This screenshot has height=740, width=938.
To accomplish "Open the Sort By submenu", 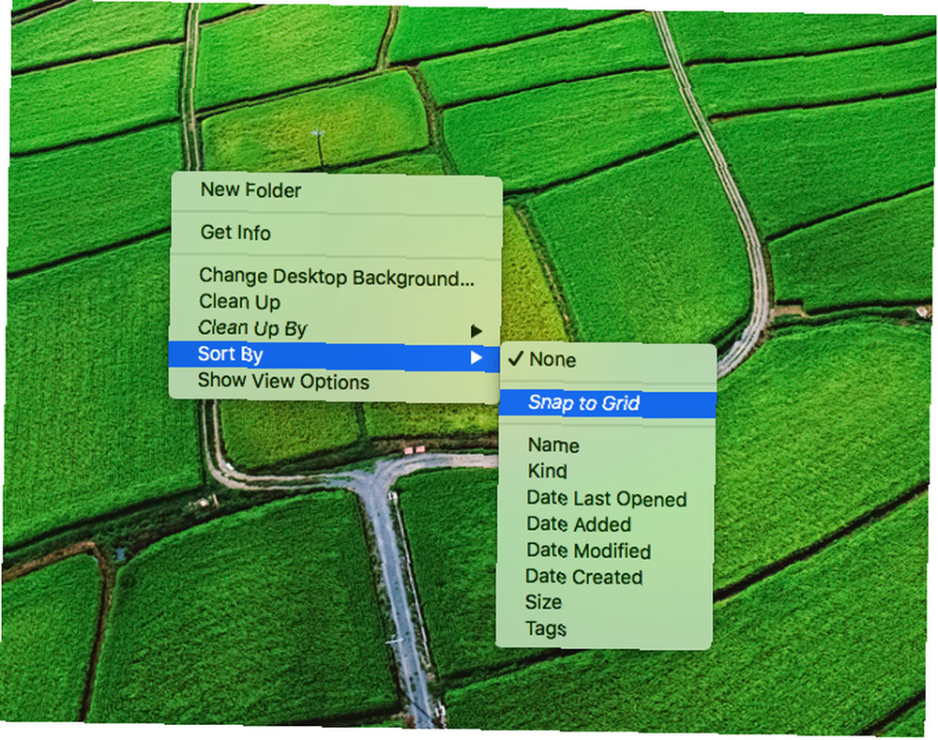I will pos(335,355).
